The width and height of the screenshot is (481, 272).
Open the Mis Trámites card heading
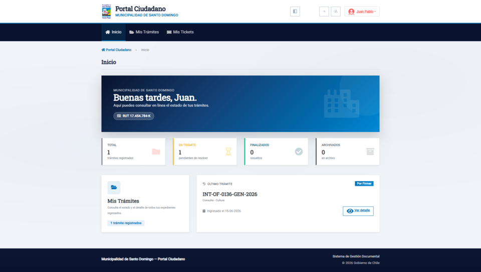point(123,201)
